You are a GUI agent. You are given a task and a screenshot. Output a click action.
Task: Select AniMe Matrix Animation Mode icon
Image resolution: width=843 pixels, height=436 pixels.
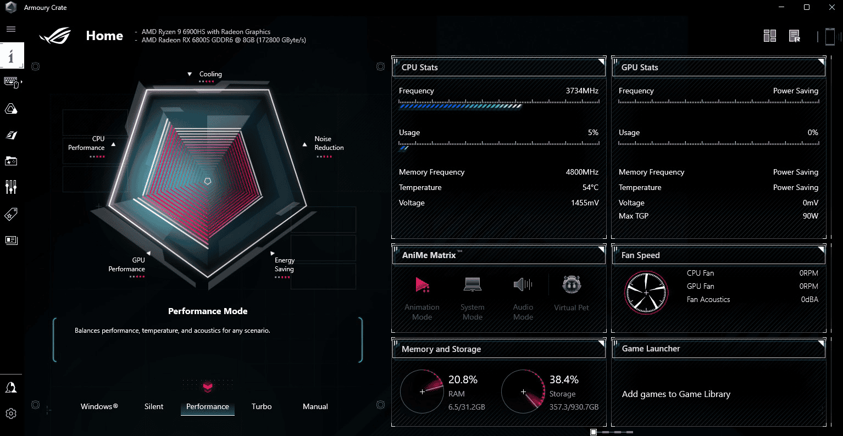[422, 284]
